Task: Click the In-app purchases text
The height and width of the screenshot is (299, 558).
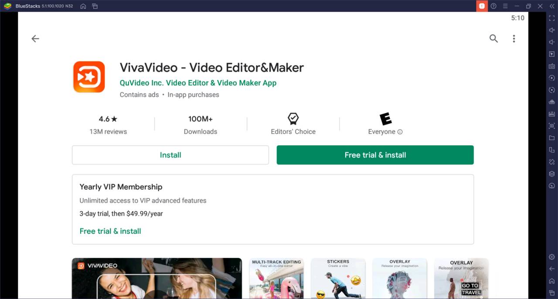Action: click(193, 94)
